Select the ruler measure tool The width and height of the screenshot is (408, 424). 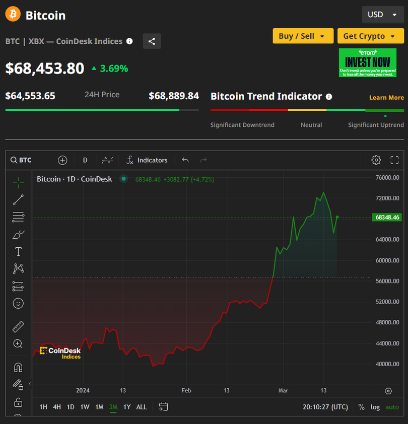pos(18,327)
